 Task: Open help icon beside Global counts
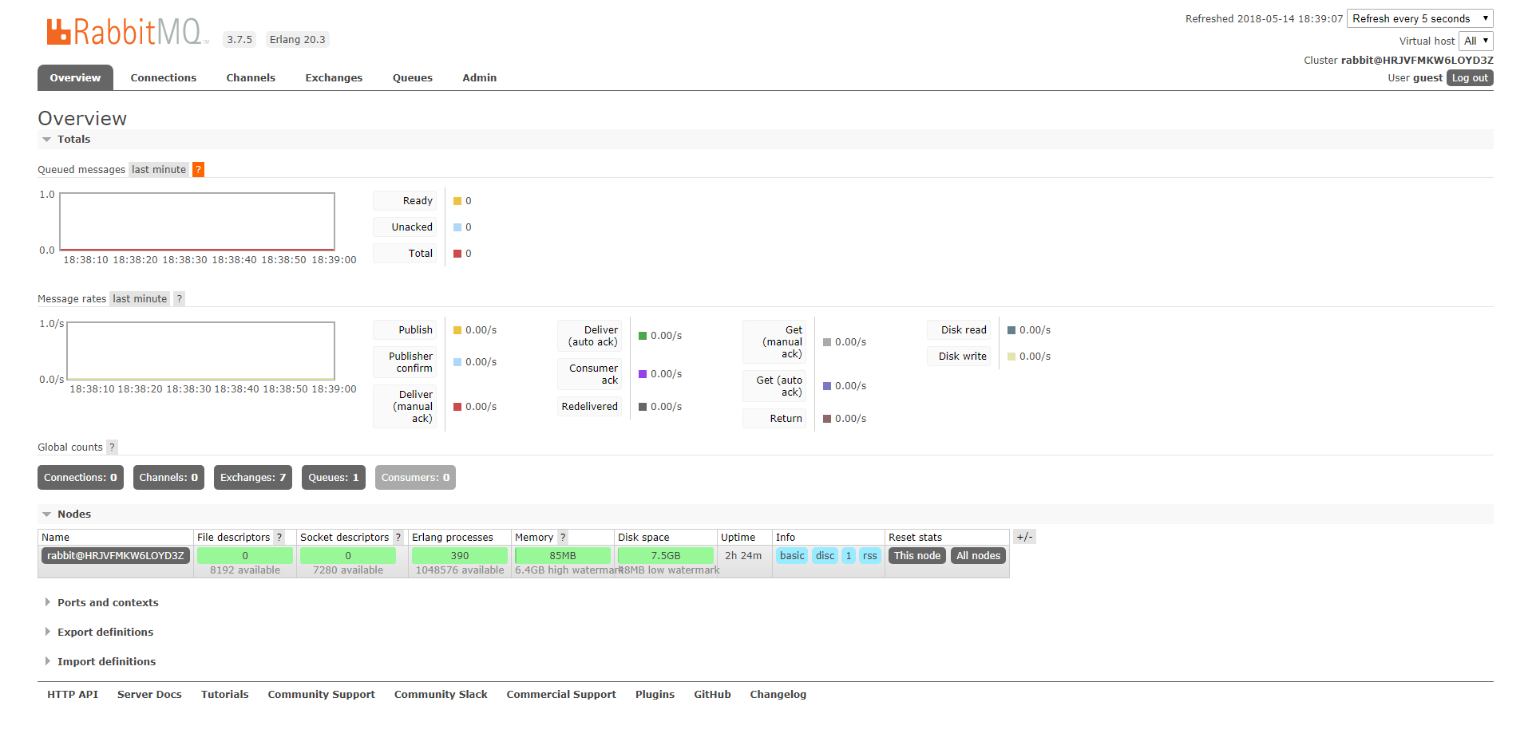pyautogui.click(x=112, y=447)
